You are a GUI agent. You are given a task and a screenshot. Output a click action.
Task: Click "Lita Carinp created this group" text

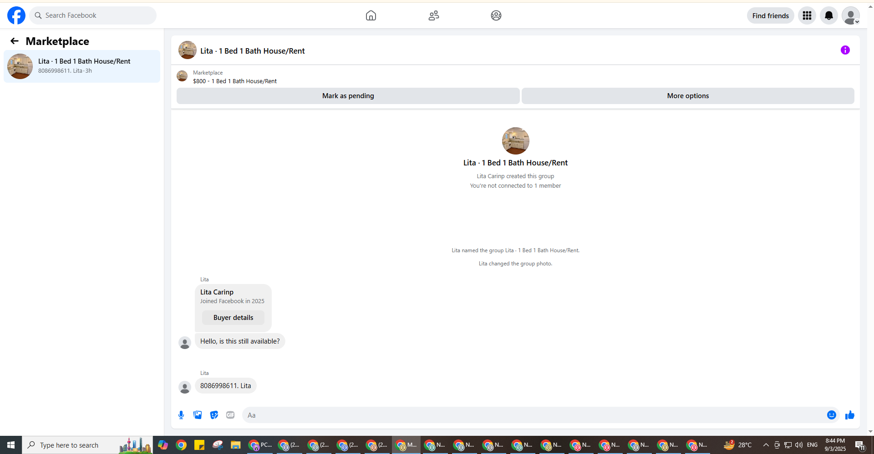(515, 176)
